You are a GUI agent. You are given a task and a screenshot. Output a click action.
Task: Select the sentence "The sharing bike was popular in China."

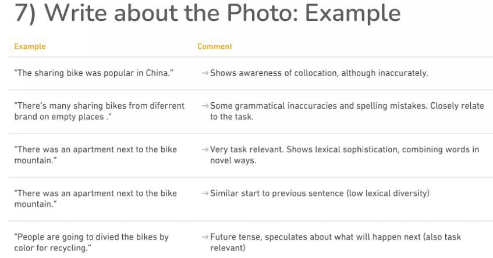tap(94, 73)
